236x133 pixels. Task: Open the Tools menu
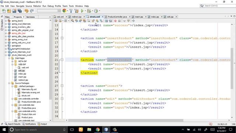point(71,6)
